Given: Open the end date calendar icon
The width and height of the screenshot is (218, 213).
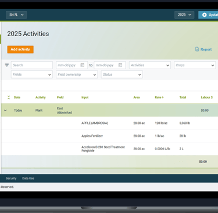Looking at the screenshot, I should click(120, 65).
